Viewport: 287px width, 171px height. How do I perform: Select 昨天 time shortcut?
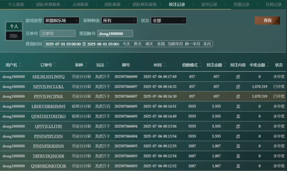pos(138,44)
